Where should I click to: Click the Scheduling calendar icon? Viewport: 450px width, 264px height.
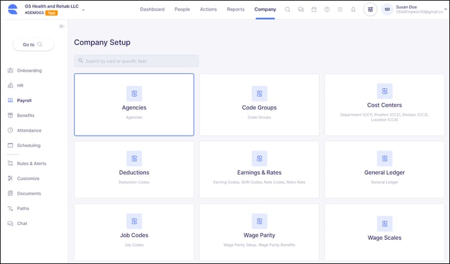[10, 145]
